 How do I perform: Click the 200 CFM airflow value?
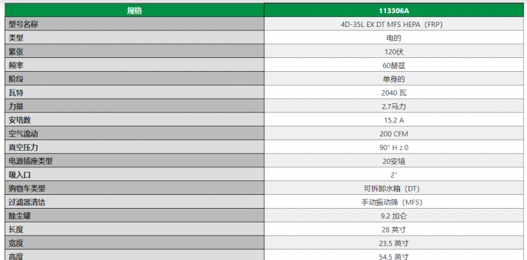394,134
